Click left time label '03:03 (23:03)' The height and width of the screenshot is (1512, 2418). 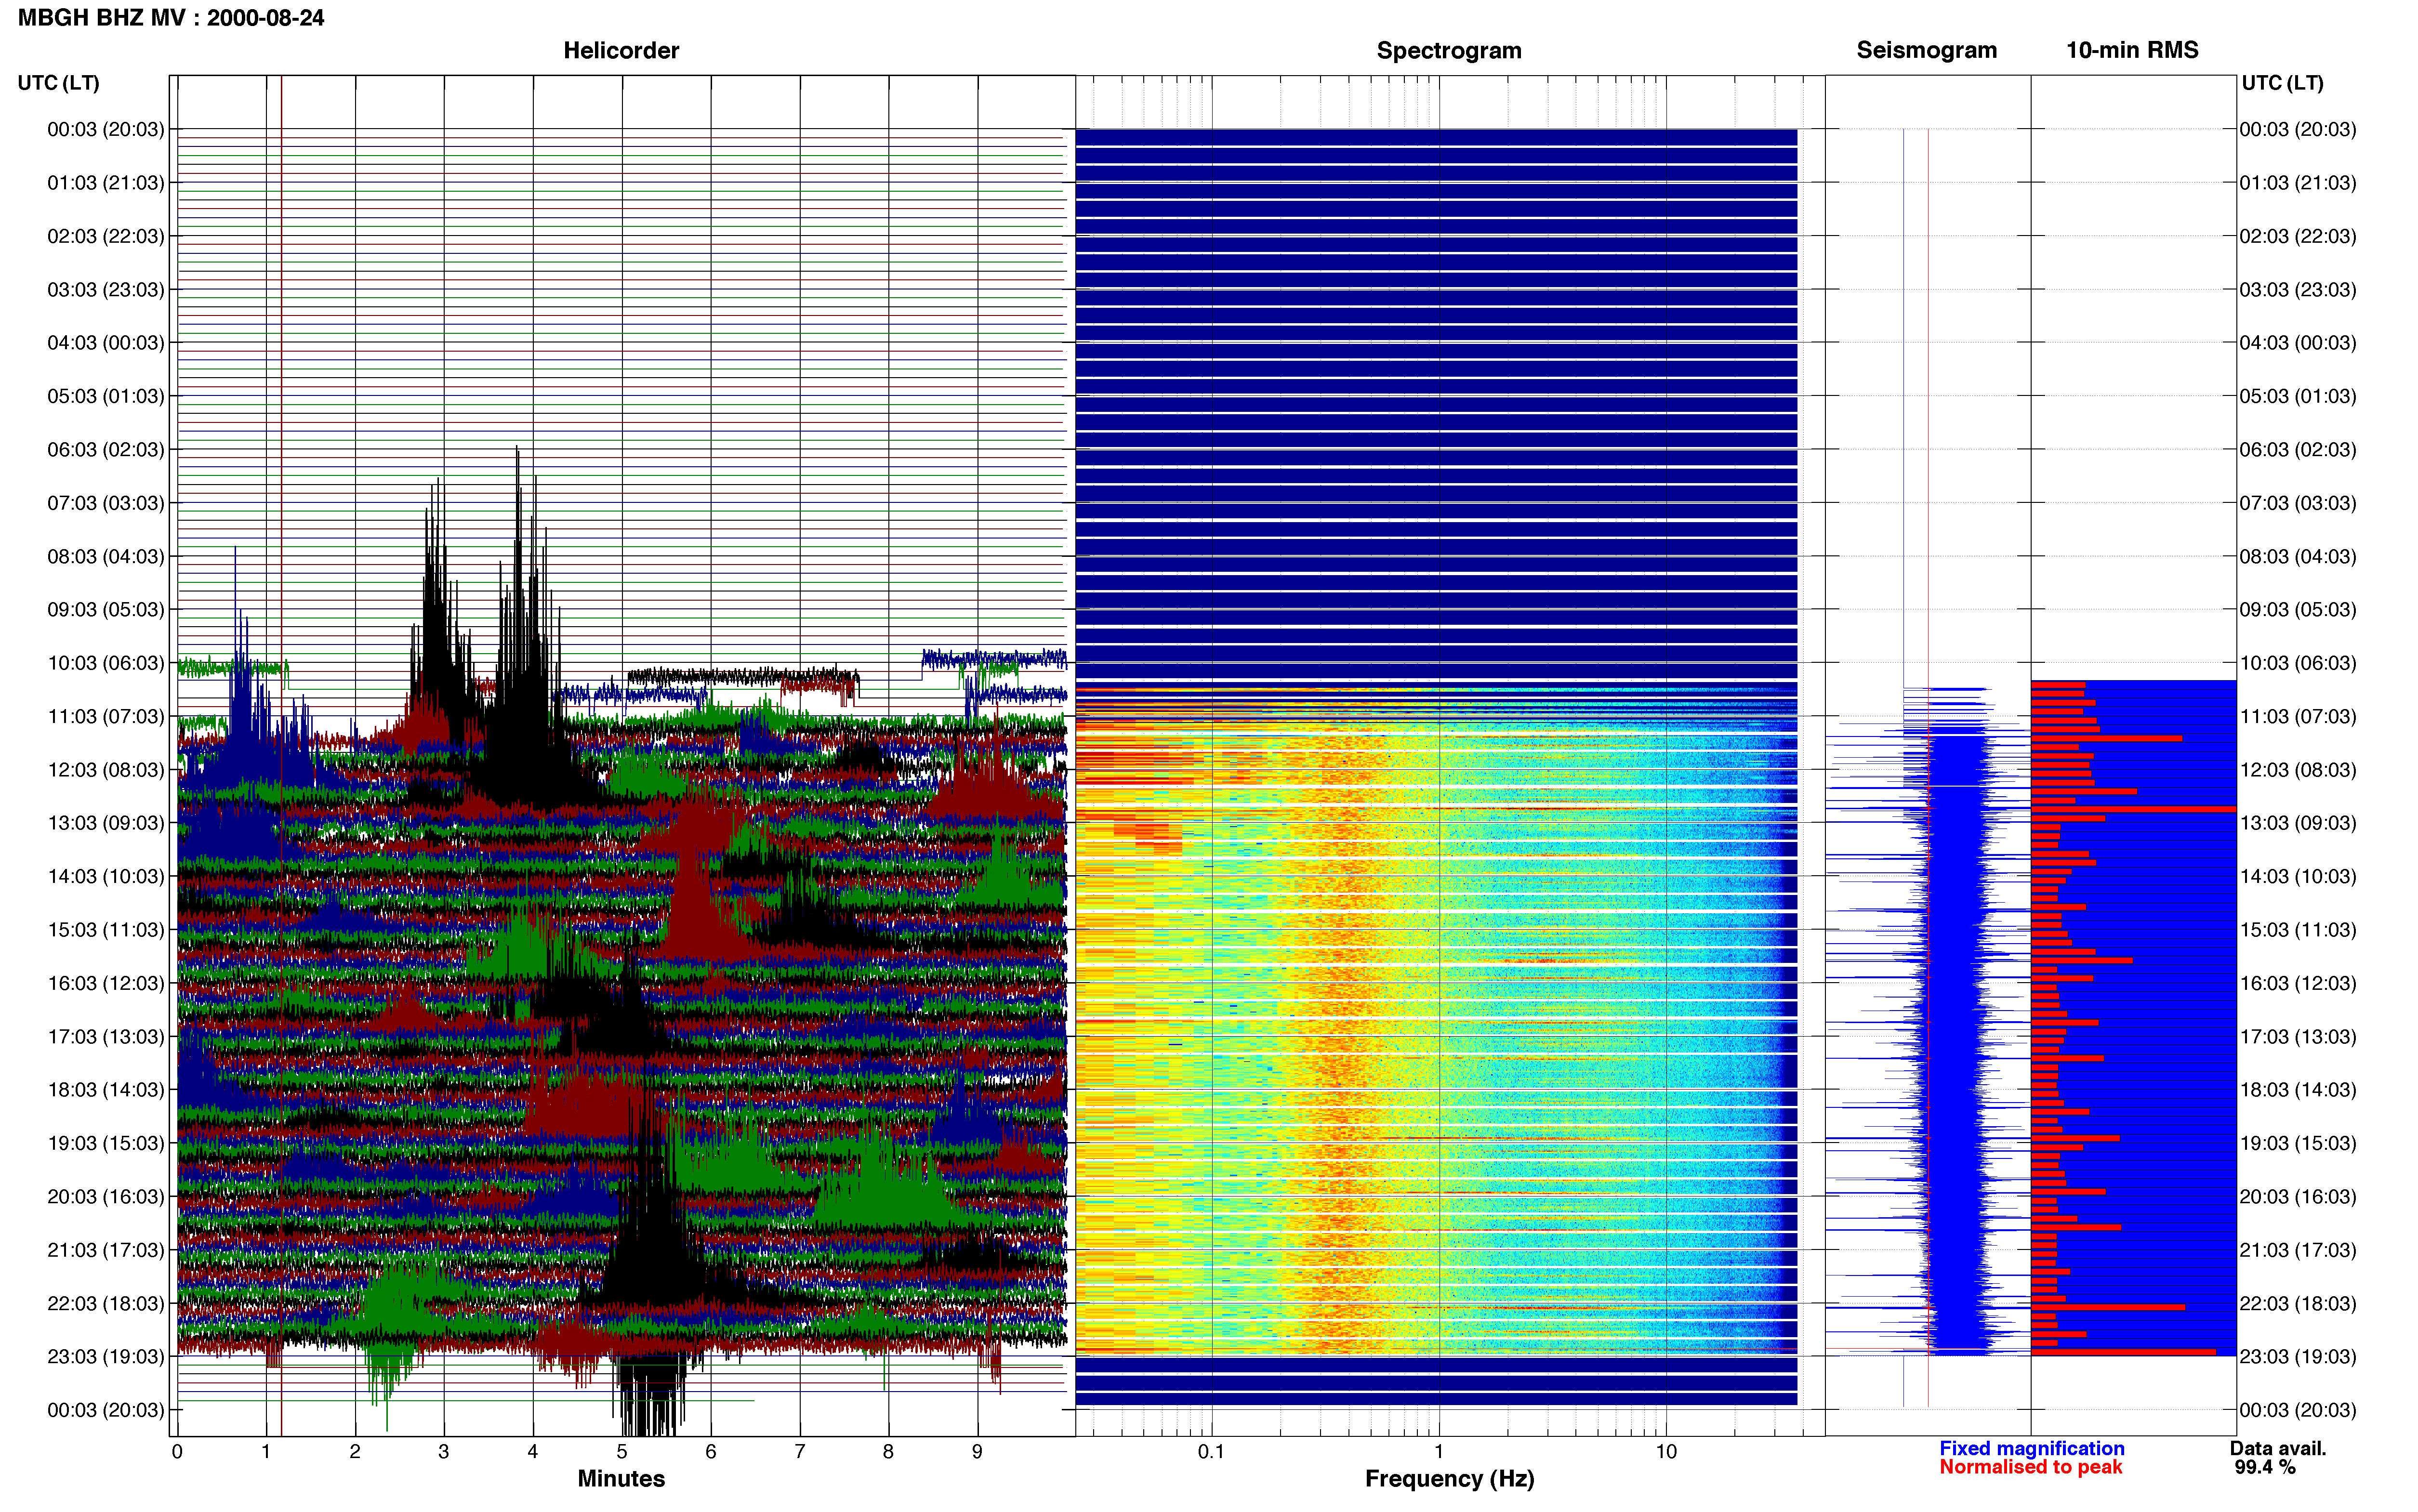(x=106, y=289)
